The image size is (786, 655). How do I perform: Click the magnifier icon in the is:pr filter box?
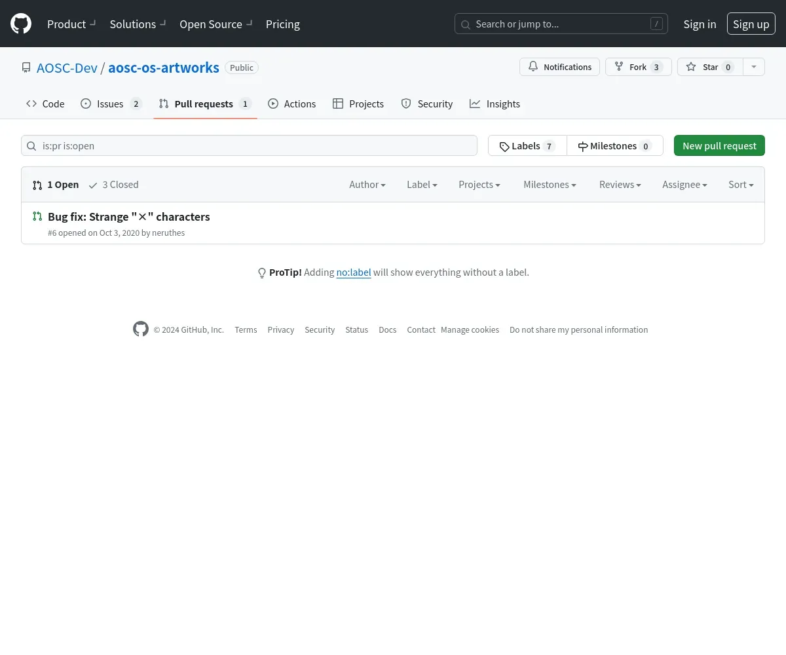(x=31, y=145)
